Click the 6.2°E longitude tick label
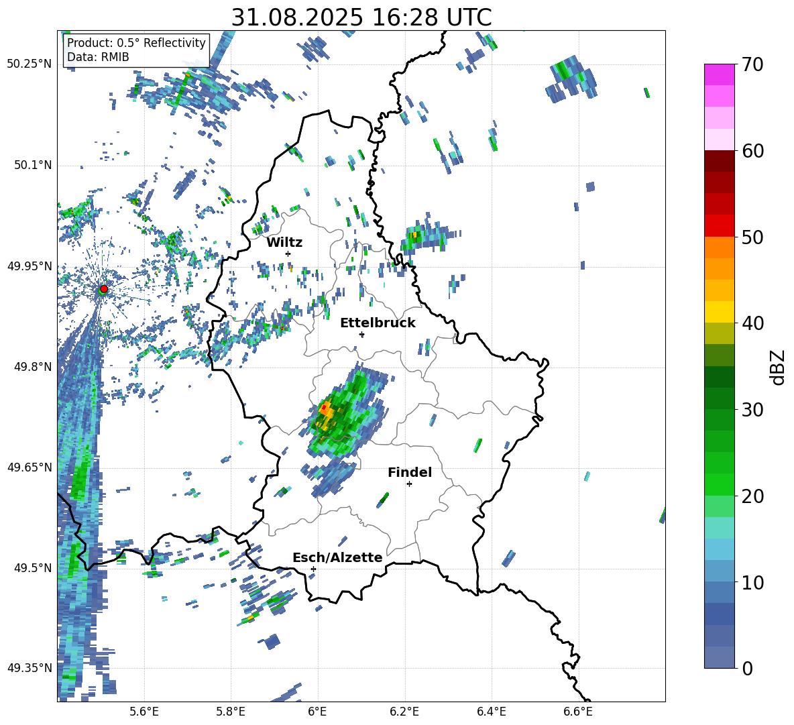Viewport: 794px width, 725px height. pos(404,712)
